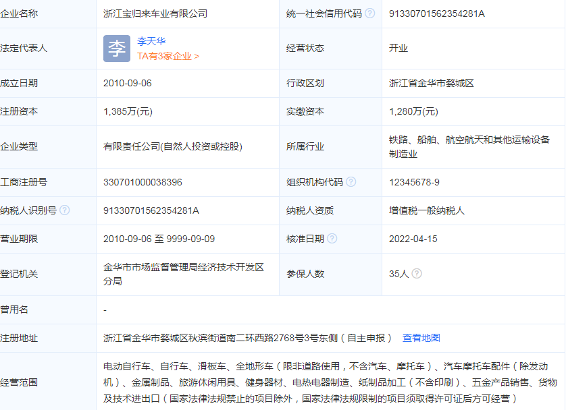Click label 曾用名

pos(14,310)
